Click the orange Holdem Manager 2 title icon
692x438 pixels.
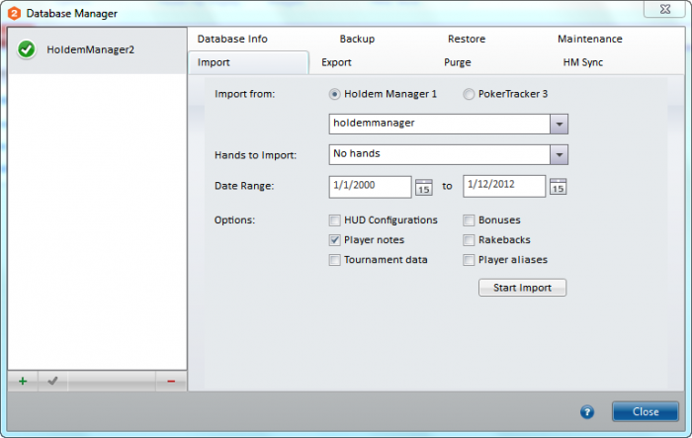14,13
